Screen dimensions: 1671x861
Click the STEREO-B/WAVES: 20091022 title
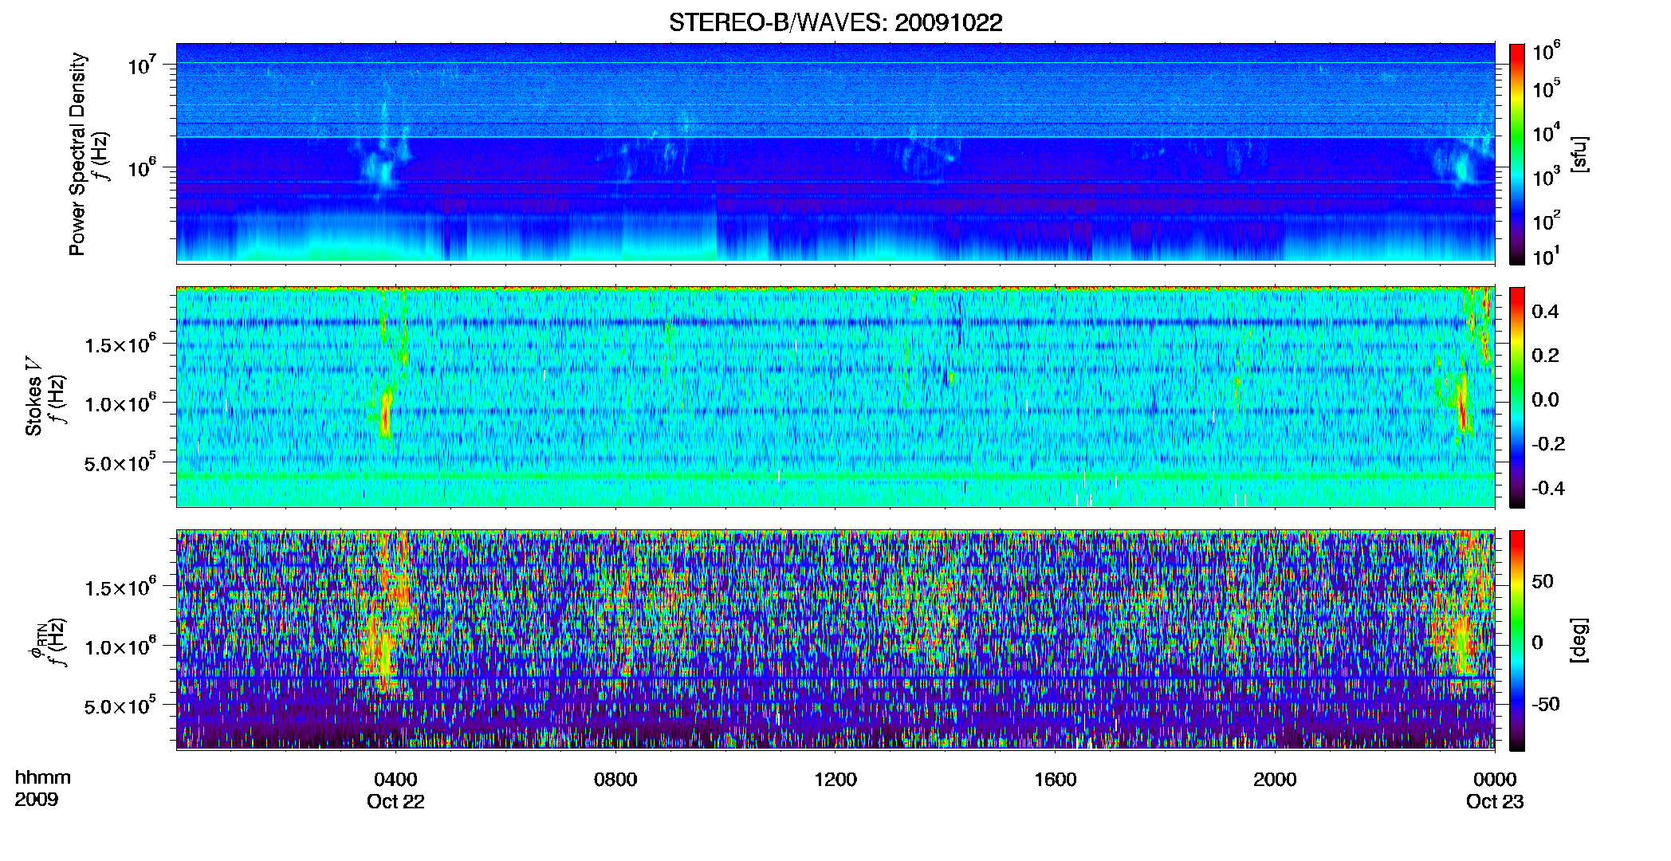835,23
